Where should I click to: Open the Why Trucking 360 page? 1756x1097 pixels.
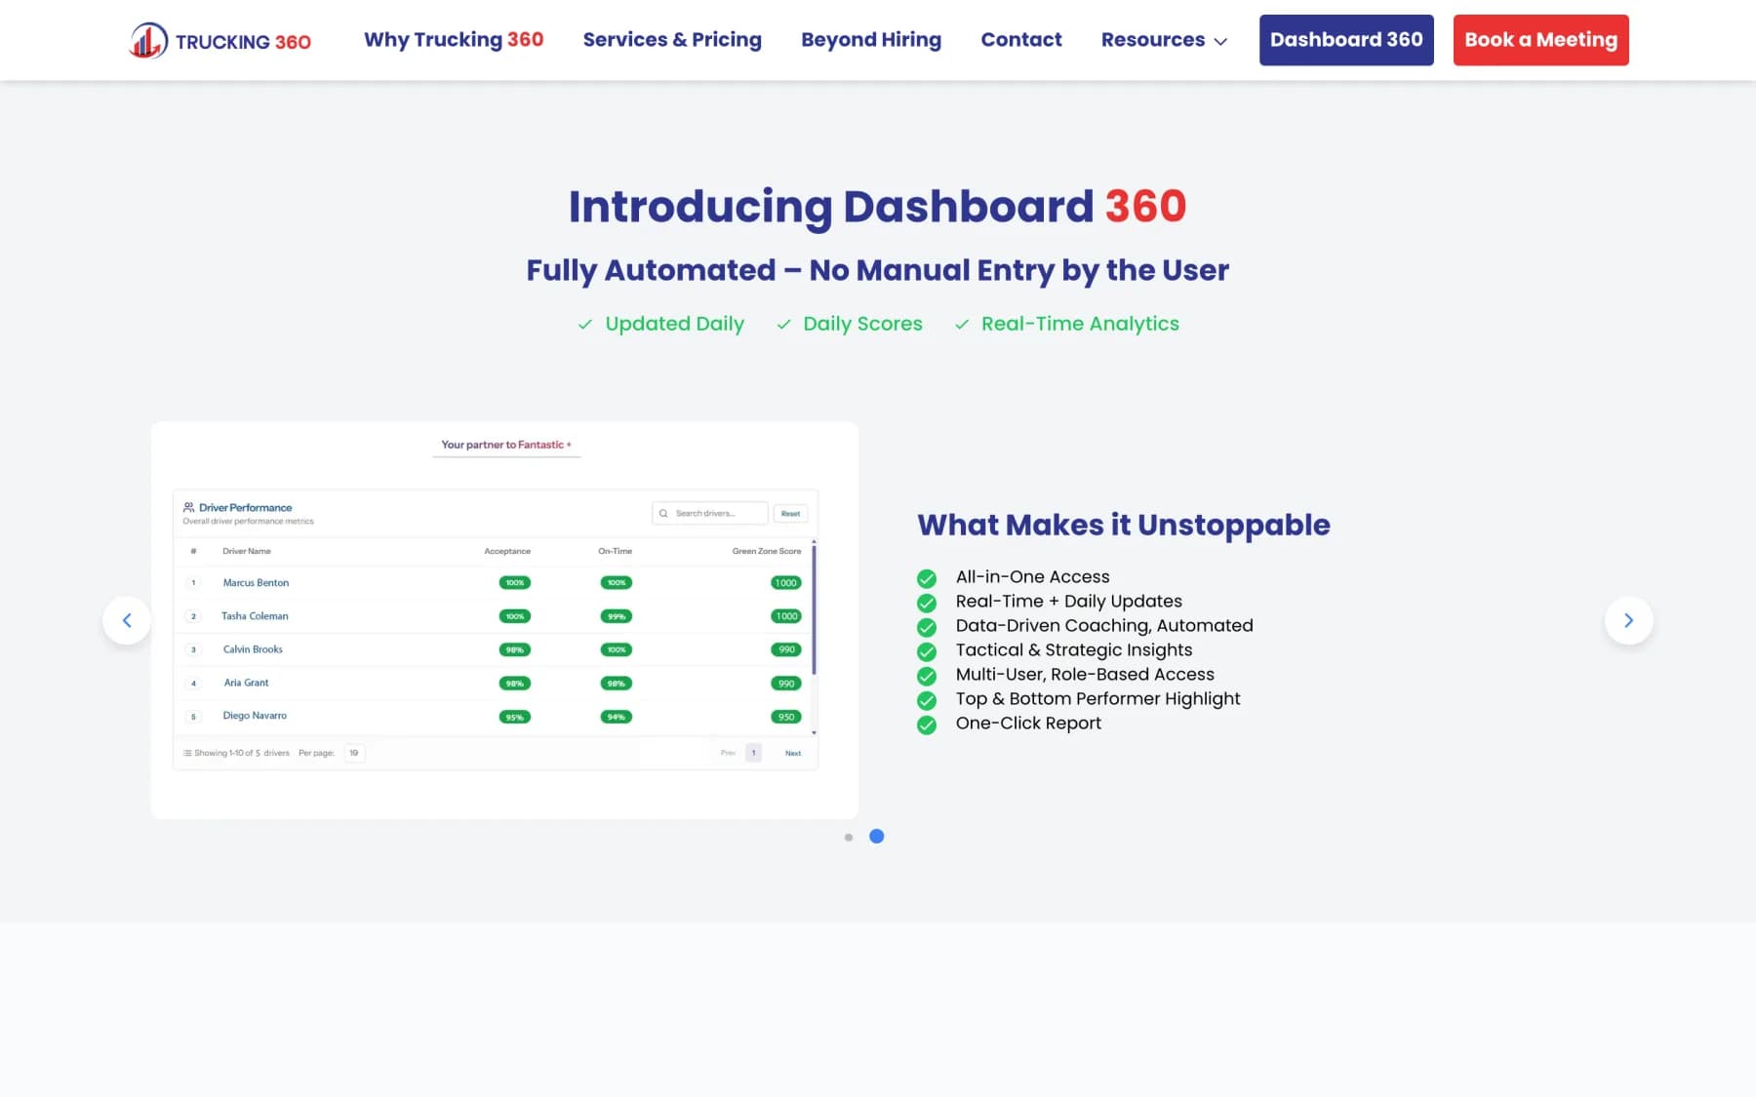coord(454,40)
